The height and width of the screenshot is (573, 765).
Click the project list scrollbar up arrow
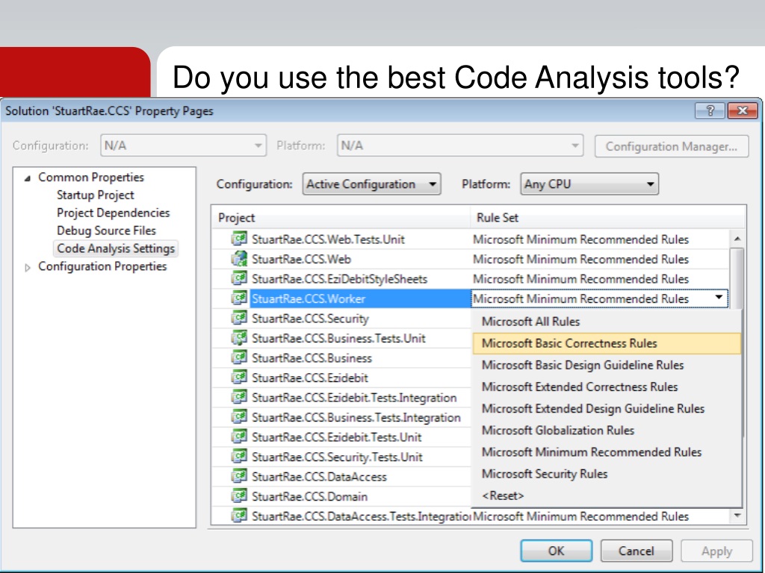pos(737,238)
